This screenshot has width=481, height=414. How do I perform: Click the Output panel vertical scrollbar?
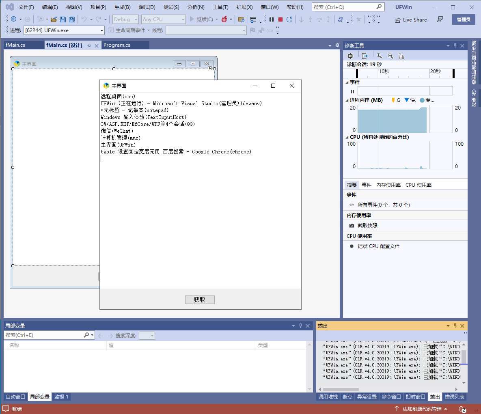tap(464, 357)
